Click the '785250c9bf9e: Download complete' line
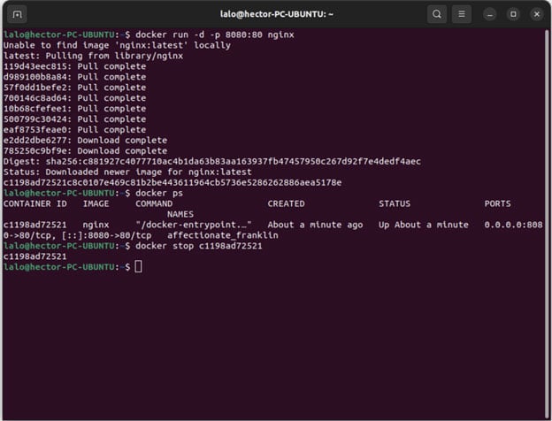 tap(85, 151)
